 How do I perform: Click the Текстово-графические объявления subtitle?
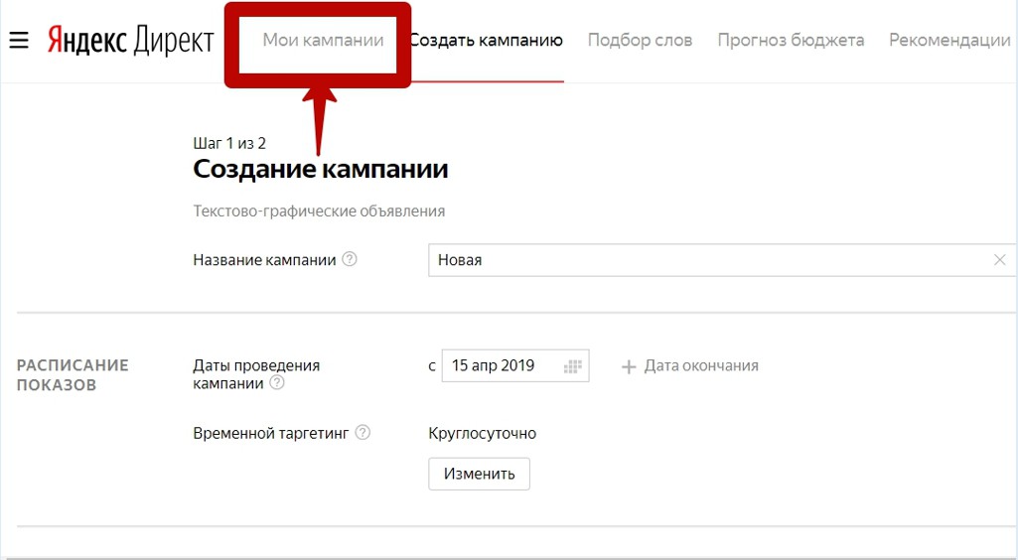319,210
